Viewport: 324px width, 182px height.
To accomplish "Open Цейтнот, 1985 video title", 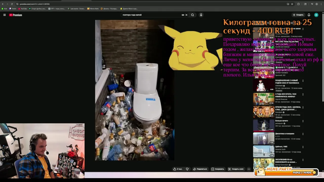I will (x=281, y=147).
